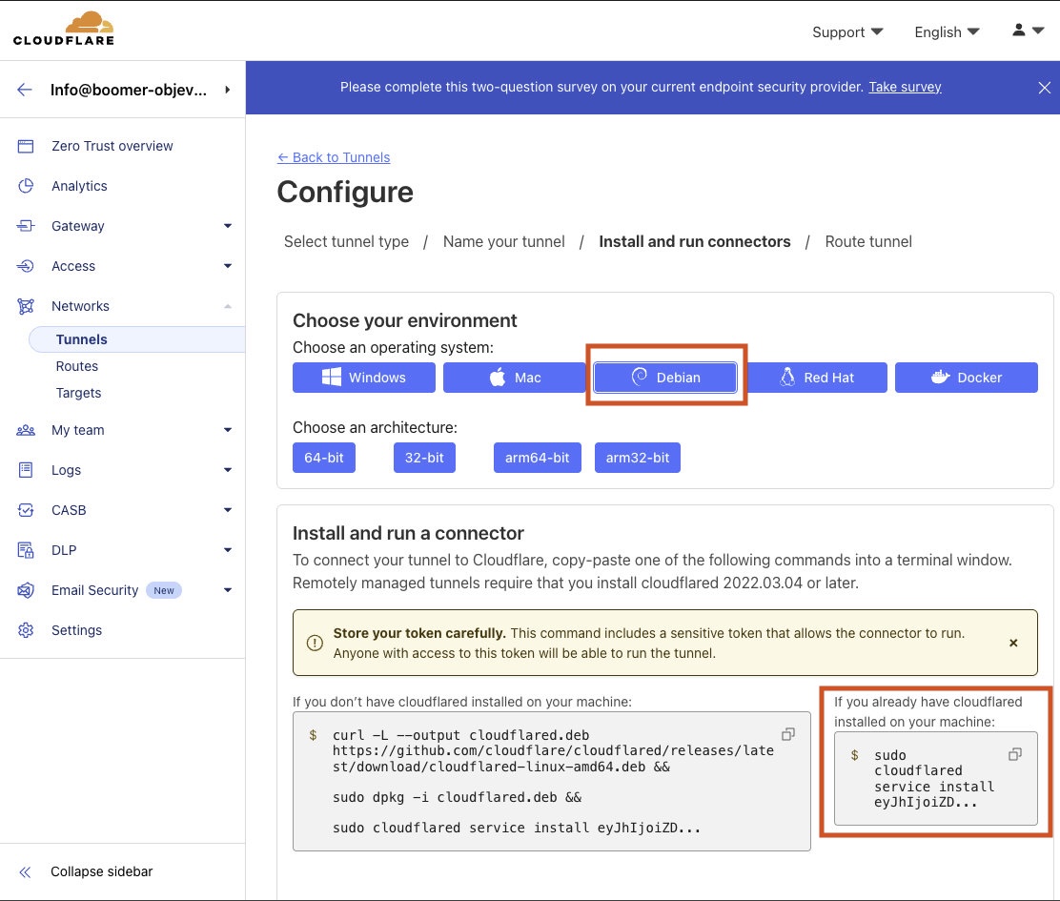Expand the Gateway menu
The image size is (1060, 901).
click(x=227, y=226)
